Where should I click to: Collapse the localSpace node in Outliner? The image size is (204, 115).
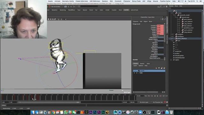173,34
